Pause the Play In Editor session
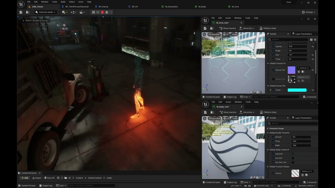This screenshot has width=335, height=188. coord(93,12)
